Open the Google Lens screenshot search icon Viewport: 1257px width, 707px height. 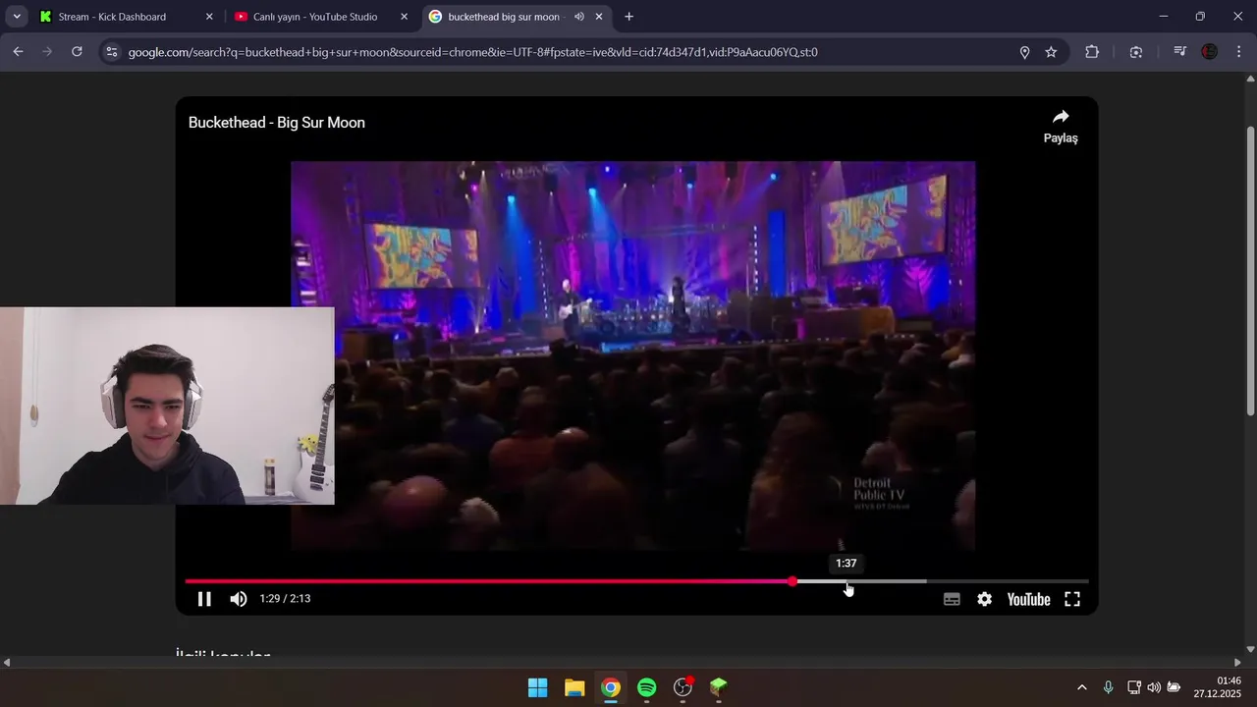coord(1136,52)
